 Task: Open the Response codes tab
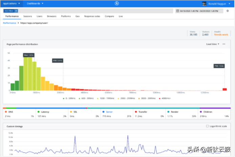click(92, 16)
